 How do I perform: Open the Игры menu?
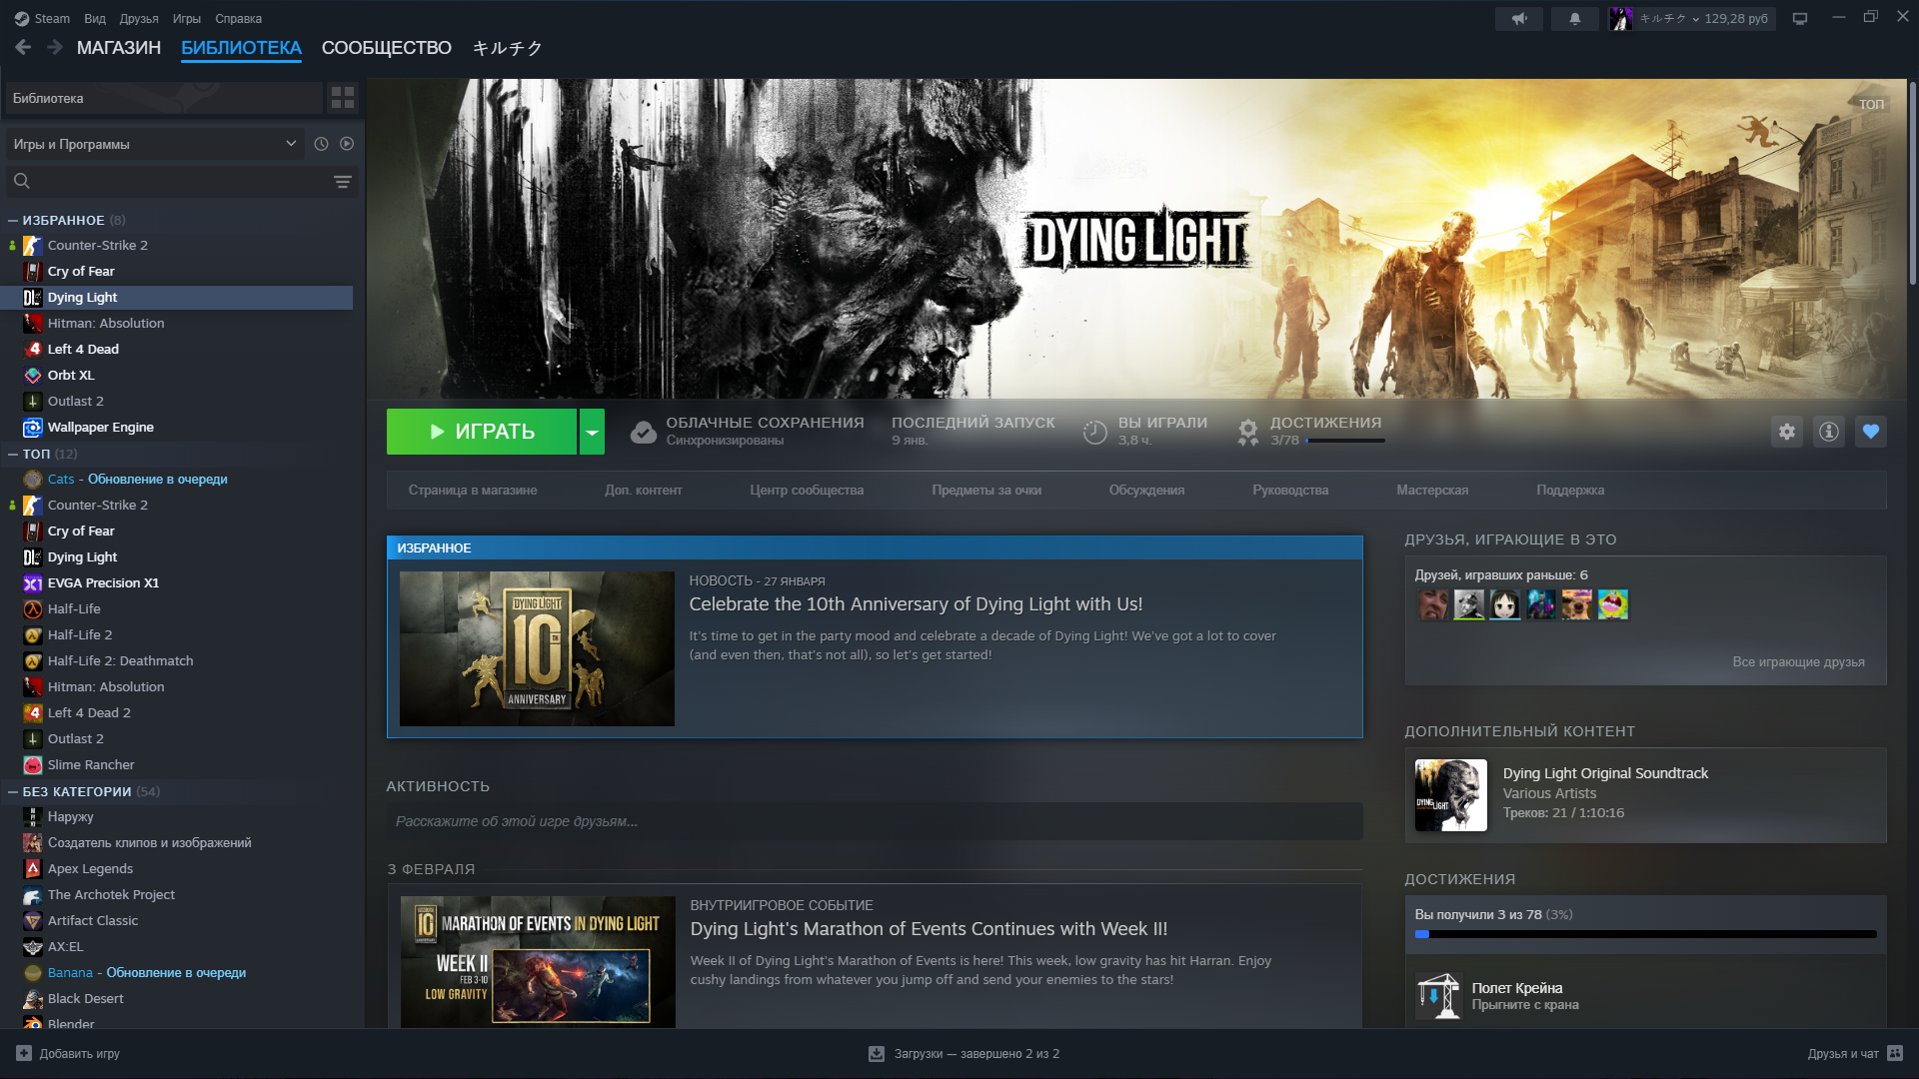[x=187, y=18]
